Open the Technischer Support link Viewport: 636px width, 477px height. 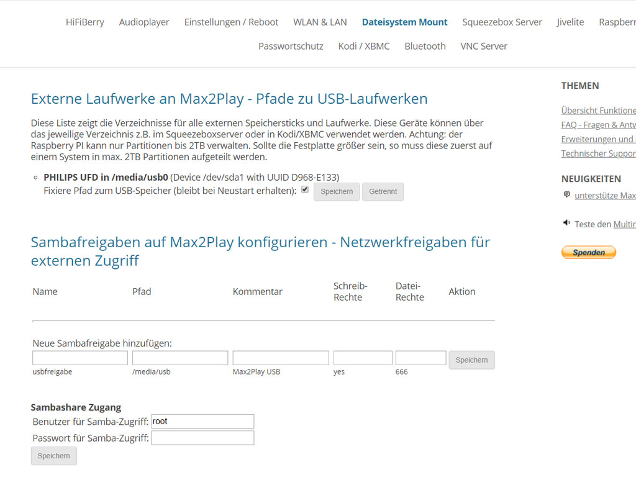(x=598, y=153)
